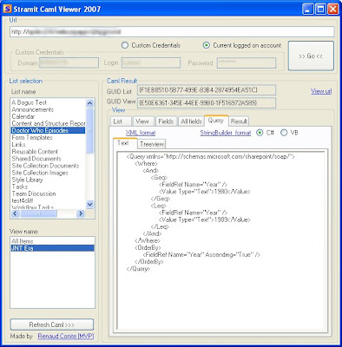342x347 pixels.
Task: Close the Stramit Caml Viewer window
Action: [x=333, y=9]
